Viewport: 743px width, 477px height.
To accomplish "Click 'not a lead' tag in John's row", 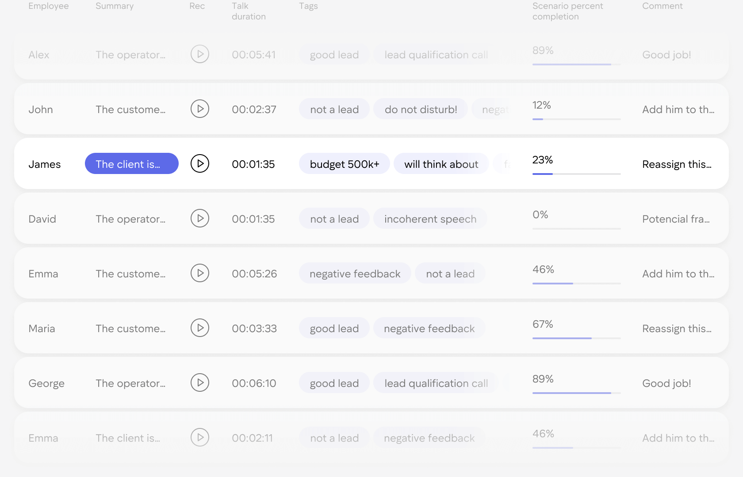I will point(334,109).
